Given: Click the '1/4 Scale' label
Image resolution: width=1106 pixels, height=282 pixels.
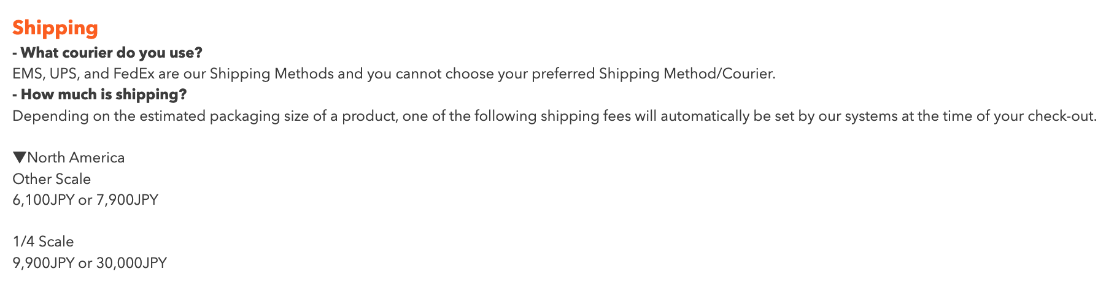Looking at the screenshot, I should click(x=43, y=242).
